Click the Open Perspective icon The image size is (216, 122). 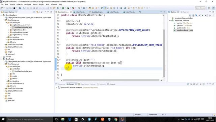209,8
